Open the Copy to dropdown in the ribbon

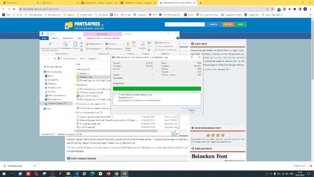click(x=94, y=49)
